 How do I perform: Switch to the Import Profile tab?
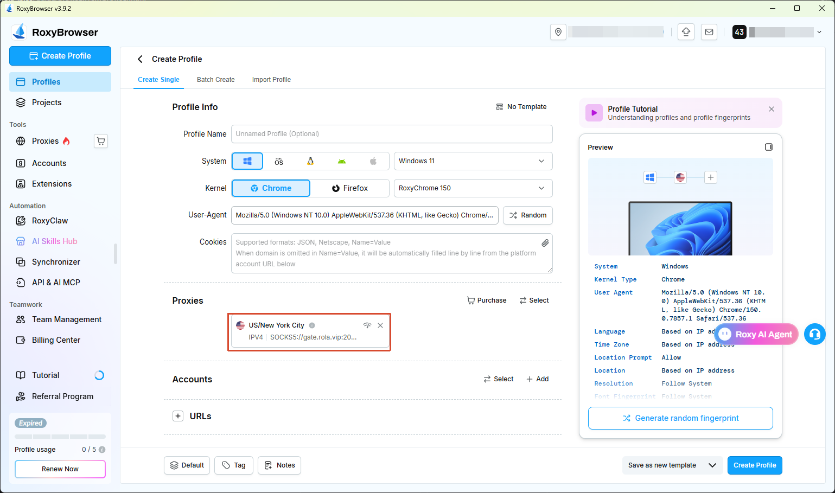(271, 80)
